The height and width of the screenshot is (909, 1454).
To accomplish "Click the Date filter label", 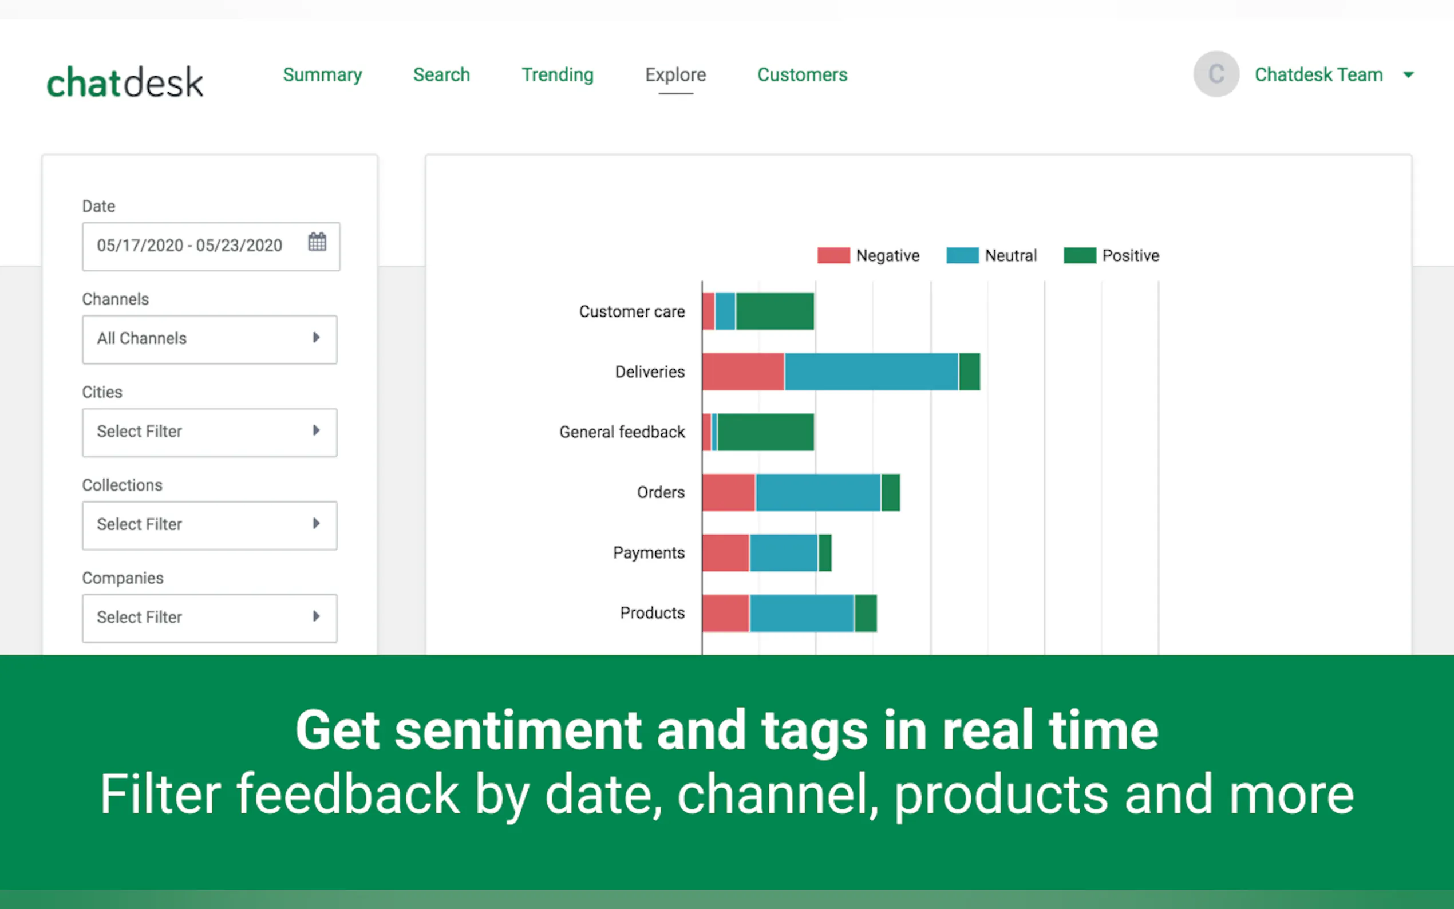I will pos(98,206).
